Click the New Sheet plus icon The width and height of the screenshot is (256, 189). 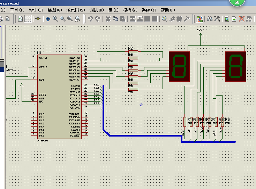click(x=234, y=19)
